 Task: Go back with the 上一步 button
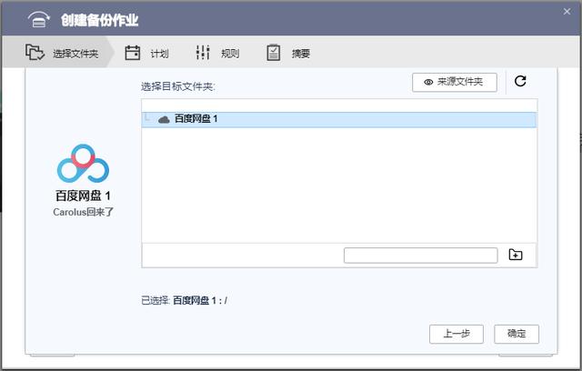tap(457, 334)
